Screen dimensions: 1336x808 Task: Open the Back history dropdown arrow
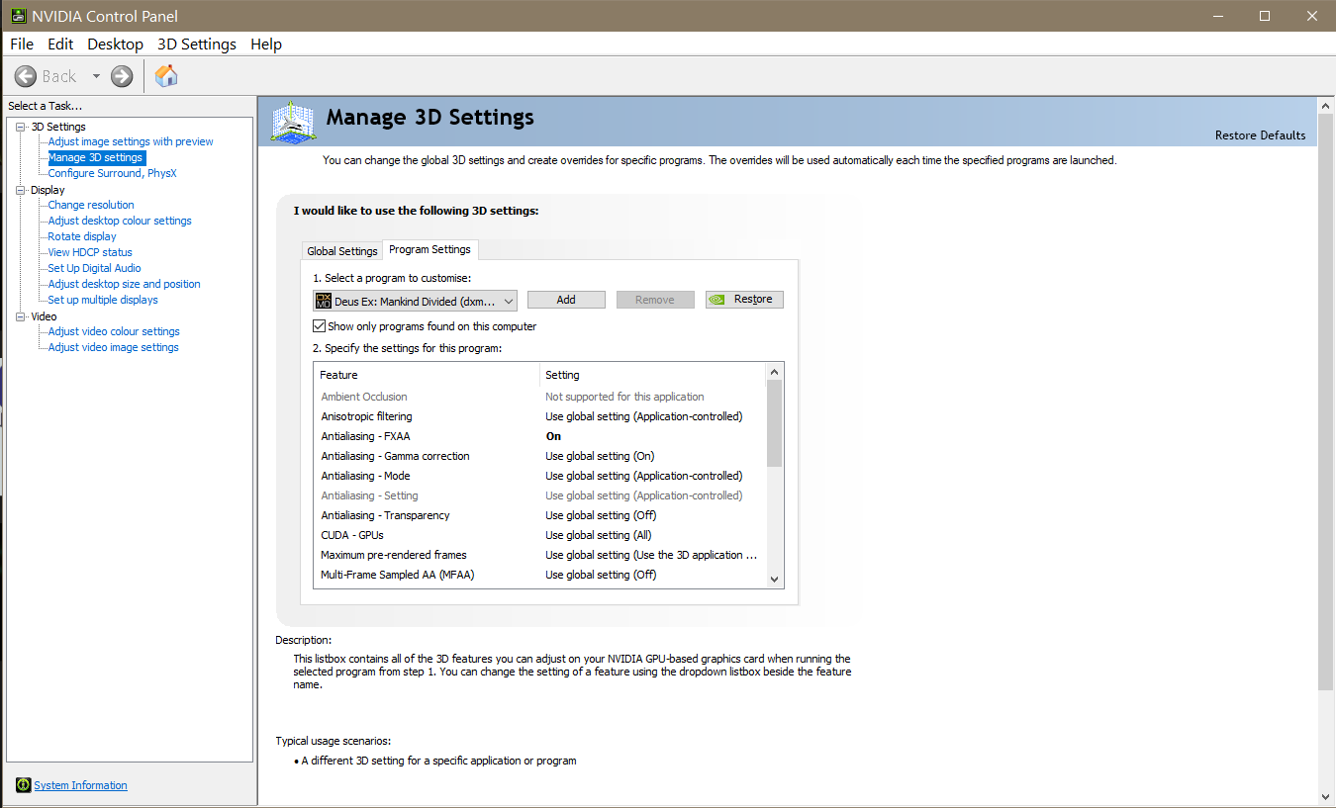pyautogui.click(x=96, y=76)
